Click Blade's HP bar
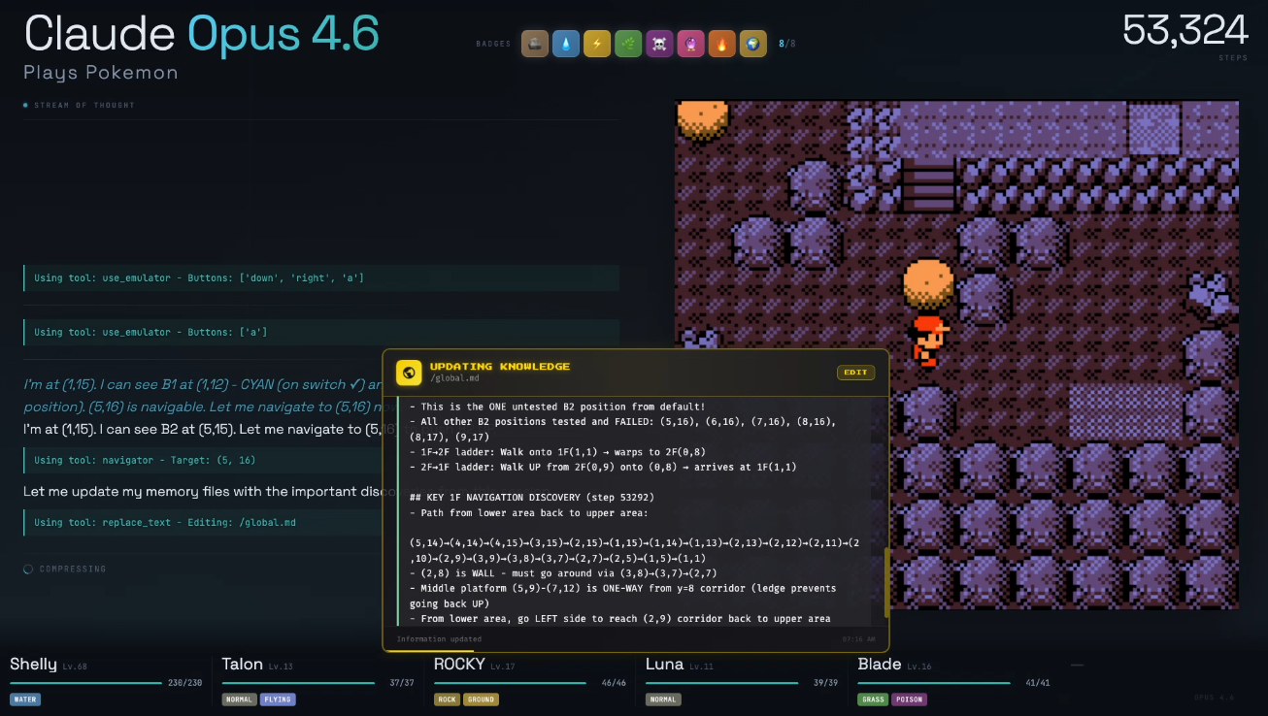This screenshot has height=716, width=1268. [x=935, y=683]
